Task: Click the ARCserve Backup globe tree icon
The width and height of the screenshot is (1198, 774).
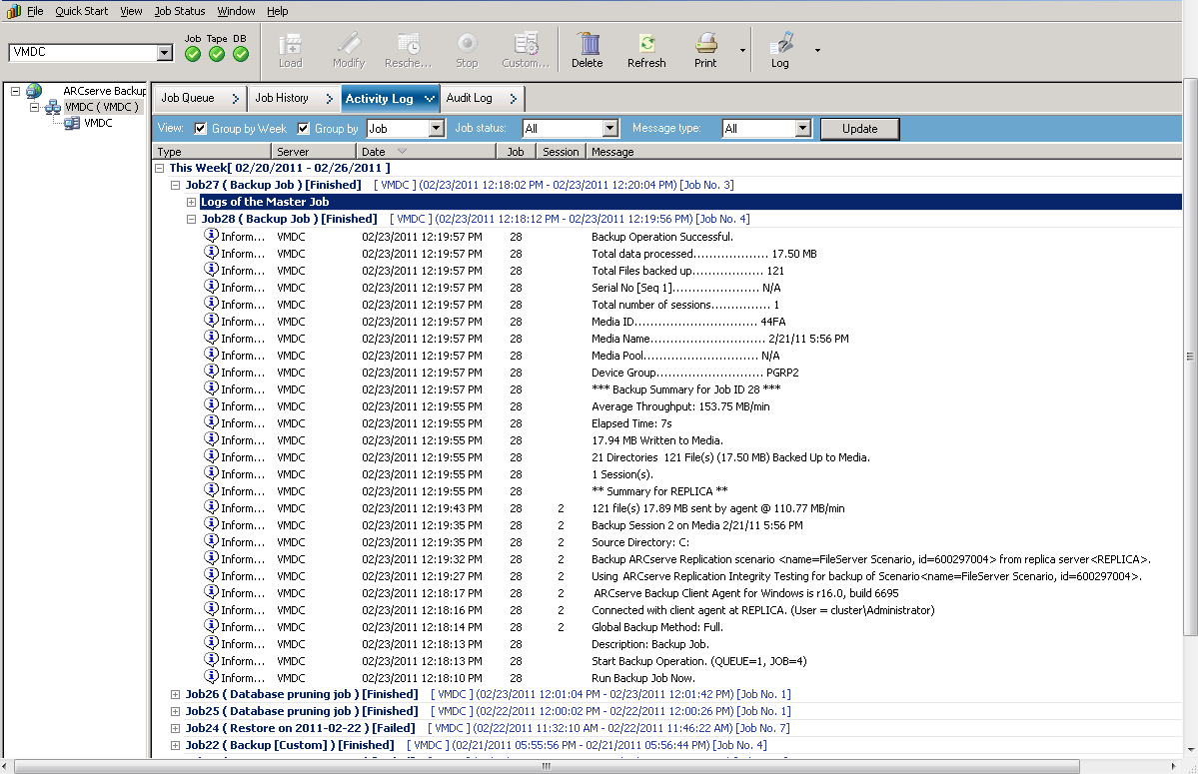Action: tap(34, 91)
